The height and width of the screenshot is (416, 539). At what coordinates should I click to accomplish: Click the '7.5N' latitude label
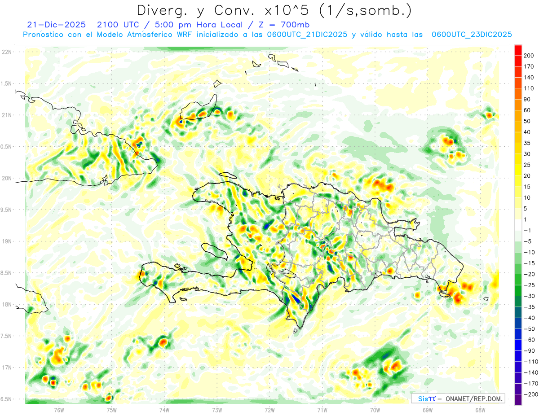(x=7, y=336)
